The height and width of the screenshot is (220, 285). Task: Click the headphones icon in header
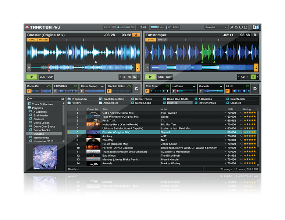pyautogui.click(x=241, y=27)
